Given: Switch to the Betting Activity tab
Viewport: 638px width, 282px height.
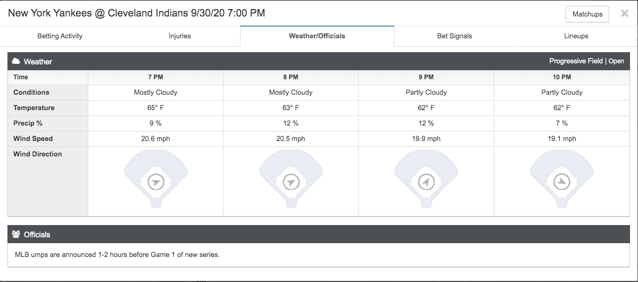Looking at the screenshot, I should coord(60,36).
